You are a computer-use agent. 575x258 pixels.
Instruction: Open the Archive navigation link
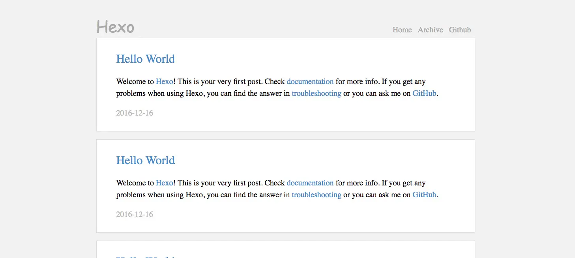tap(430, 30)
